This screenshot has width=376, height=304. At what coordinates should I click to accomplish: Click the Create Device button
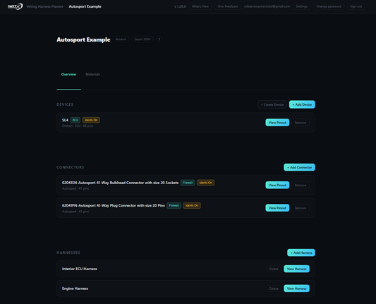coord(272,104)
